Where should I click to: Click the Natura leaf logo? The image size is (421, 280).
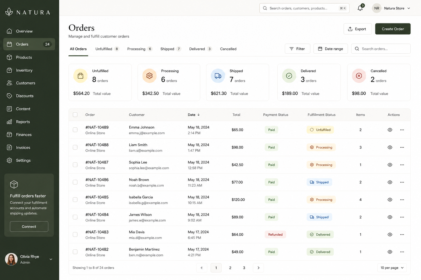coord(9,12)
